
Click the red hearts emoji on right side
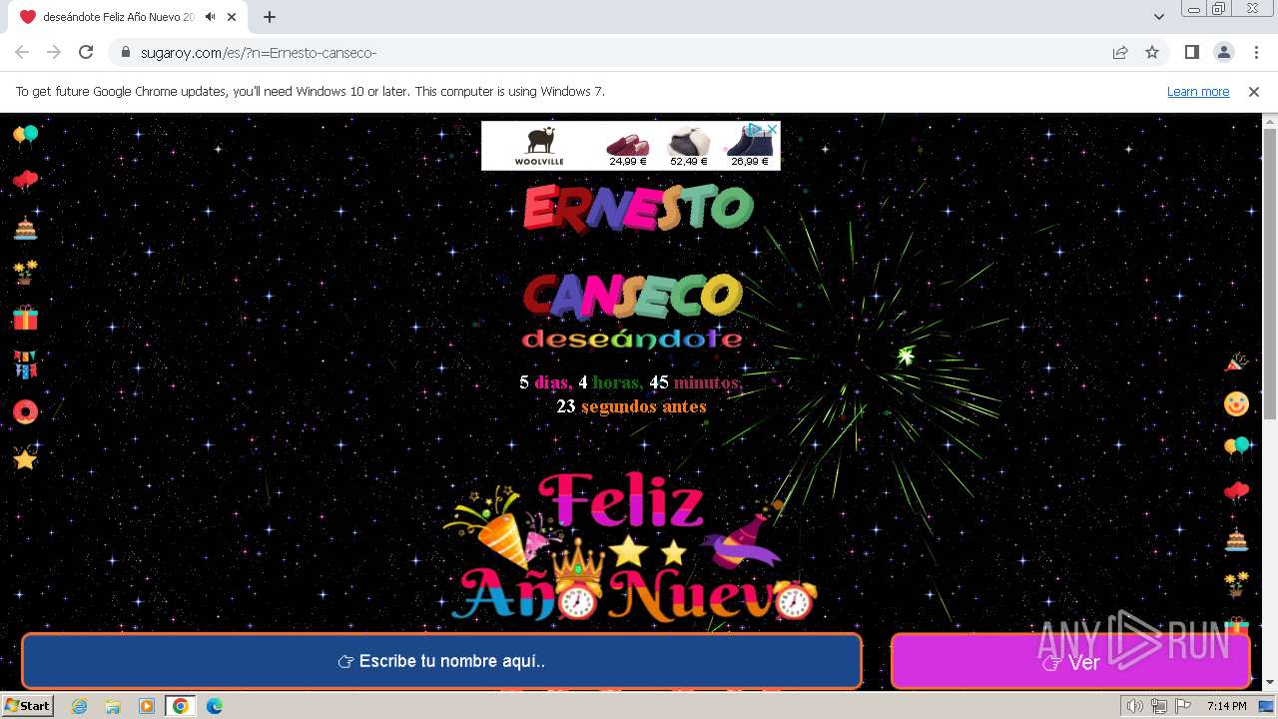point(1236,491)
